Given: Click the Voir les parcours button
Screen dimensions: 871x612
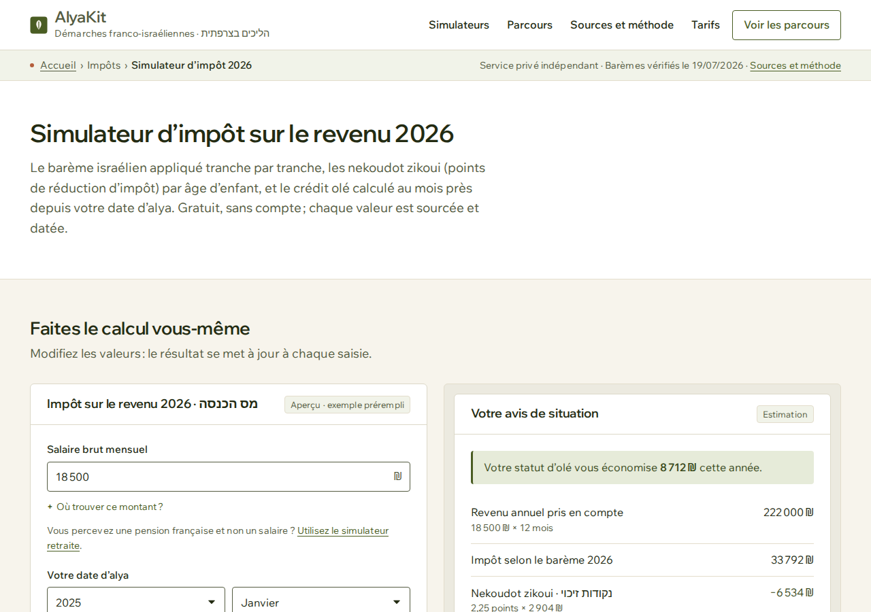Looking at the screenshot, I should click(787, 25).
